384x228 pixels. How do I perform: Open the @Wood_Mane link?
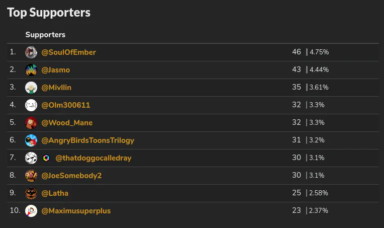67,123
